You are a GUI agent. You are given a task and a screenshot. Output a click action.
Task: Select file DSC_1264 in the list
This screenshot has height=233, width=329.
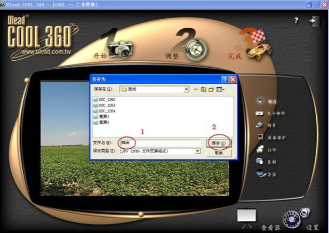click(x=105, y=111)
